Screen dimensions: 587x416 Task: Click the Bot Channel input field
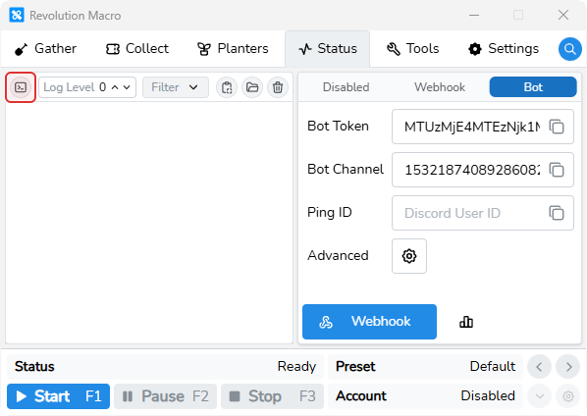tap(483, 170)
